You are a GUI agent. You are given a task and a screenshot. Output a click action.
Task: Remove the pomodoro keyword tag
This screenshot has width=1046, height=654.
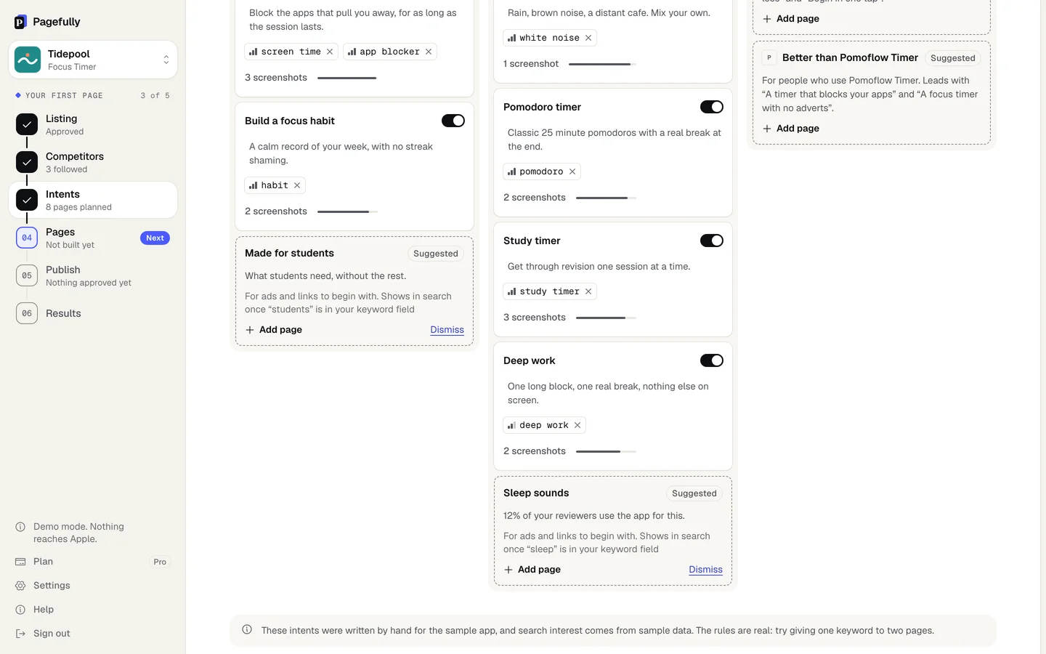pyautogui.click(x=572, y=171)
